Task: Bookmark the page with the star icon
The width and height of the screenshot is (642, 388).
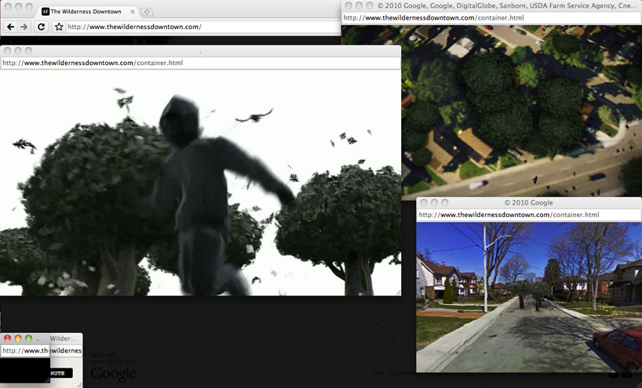Action: coord(59,27)
